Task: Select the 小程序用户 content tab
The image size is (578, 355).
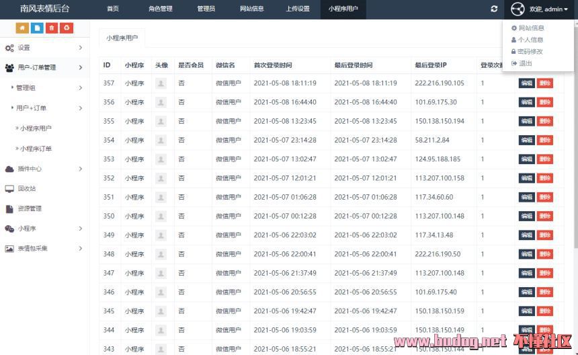Action: (x=122, y=38)
